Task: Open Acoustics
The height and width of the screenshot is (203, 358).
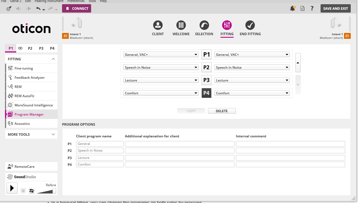Action: click(31, 123)
